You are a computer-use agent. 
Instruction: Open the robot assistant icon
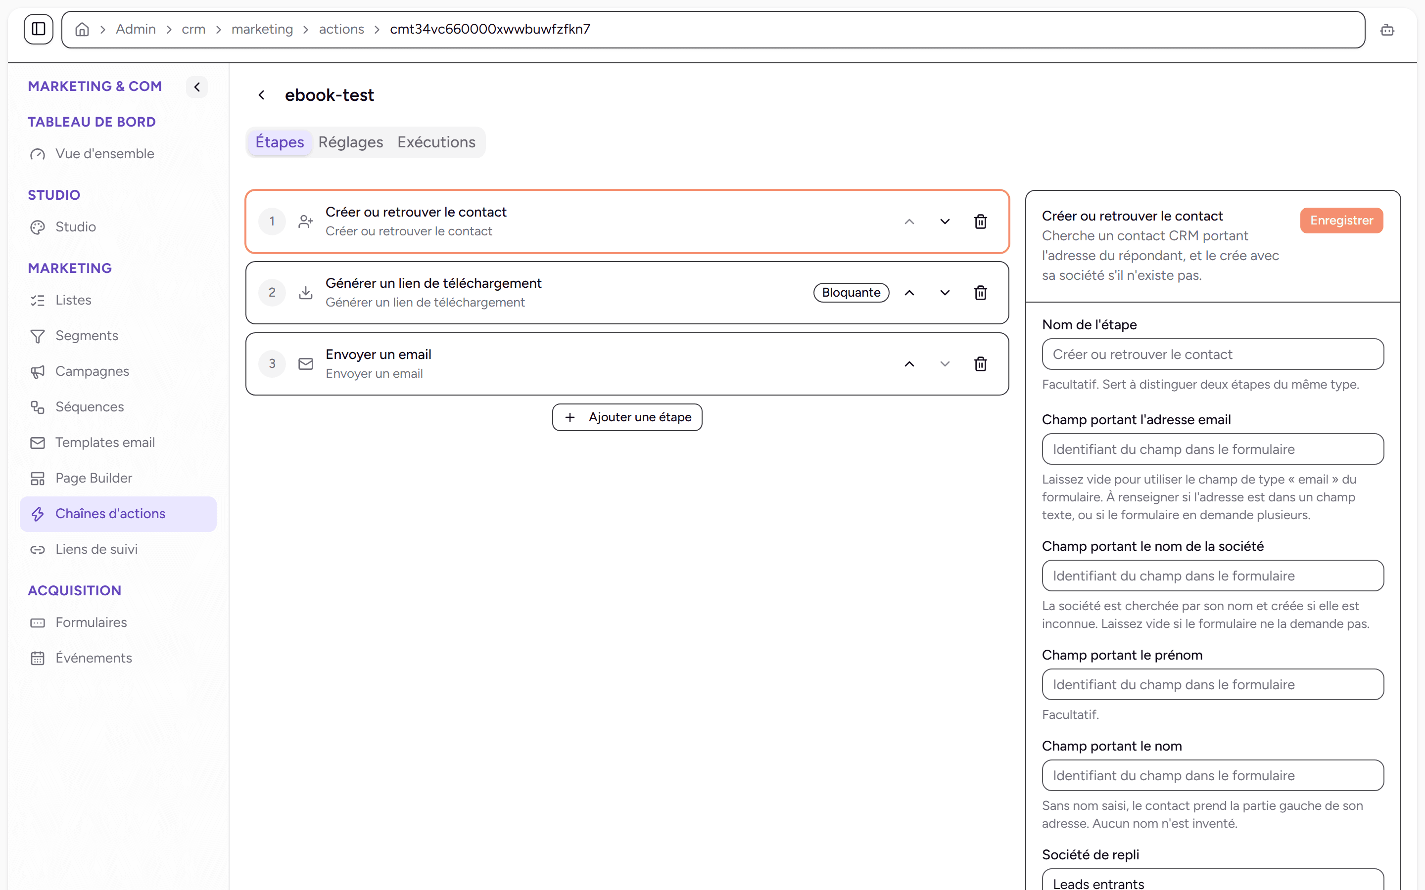[1387, 30]
